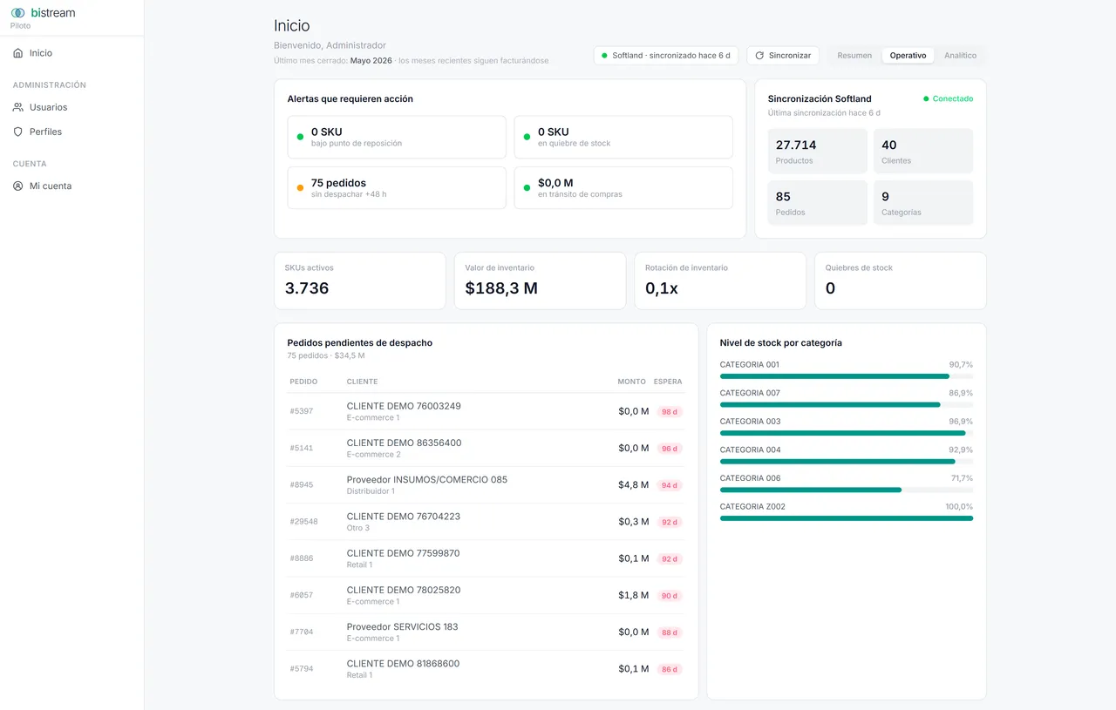Click order number #29548
The height and width of the screenshot is (710, 1116).
coord(304,522)
